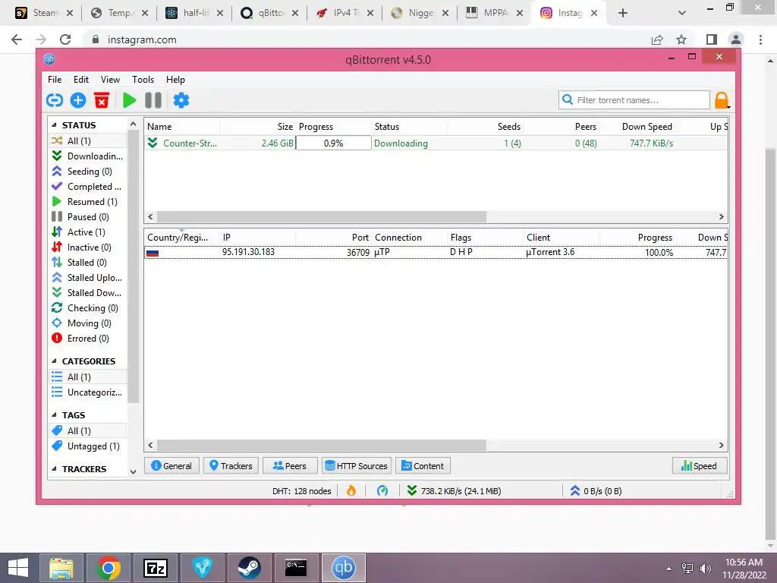
Task: Switch to the Content tab
Action: [x=423, y=466]
